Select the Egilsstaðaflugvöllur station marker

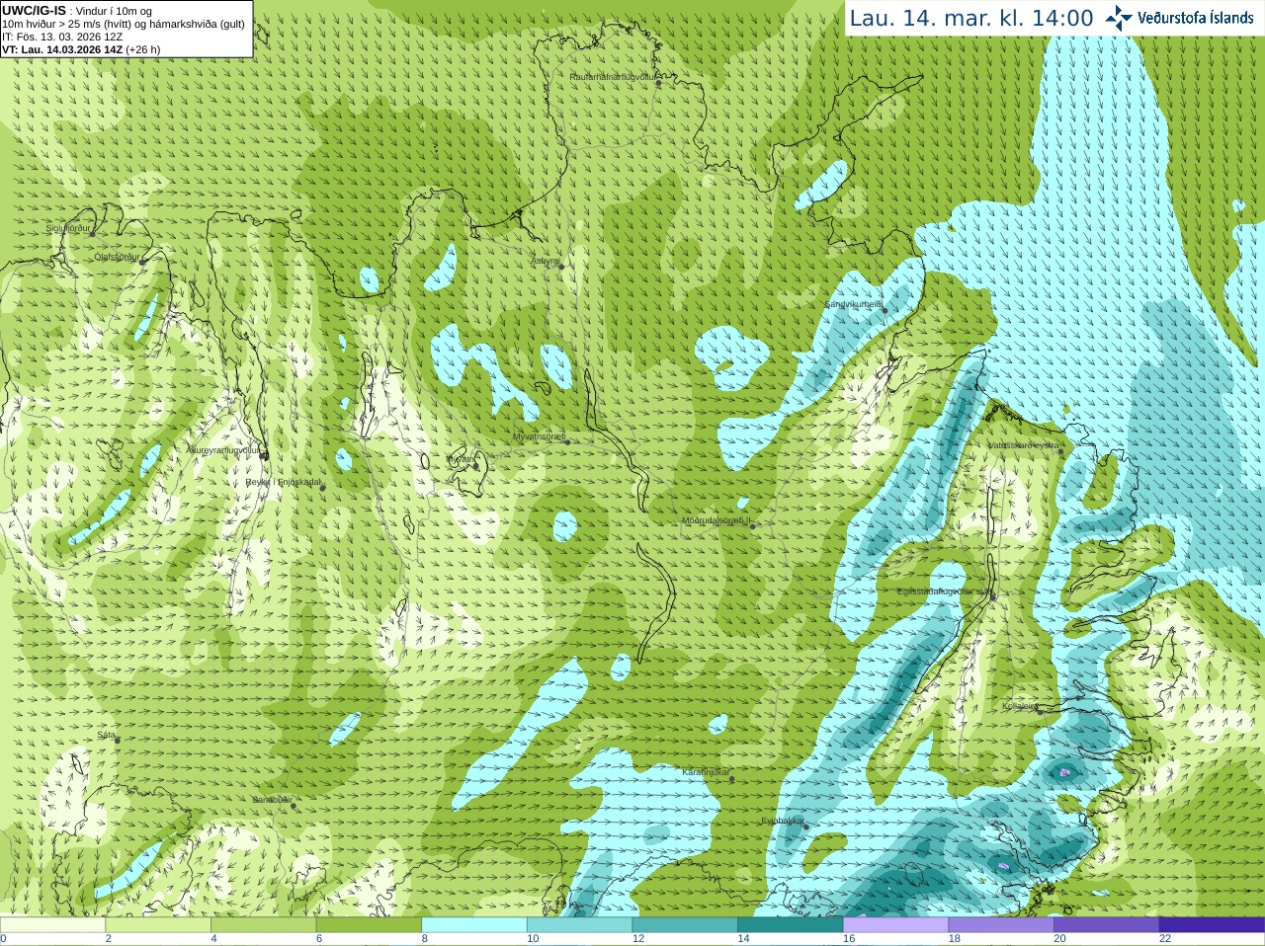point(993,596)
